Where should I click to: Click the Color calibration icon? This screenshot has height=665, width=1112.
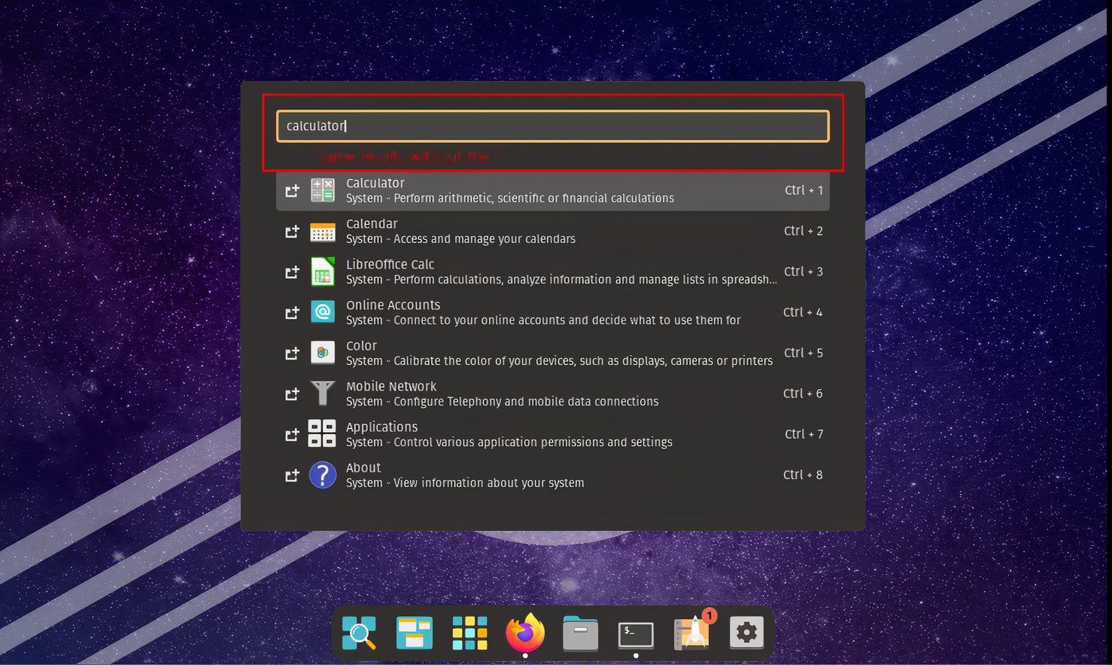[323, 353]
